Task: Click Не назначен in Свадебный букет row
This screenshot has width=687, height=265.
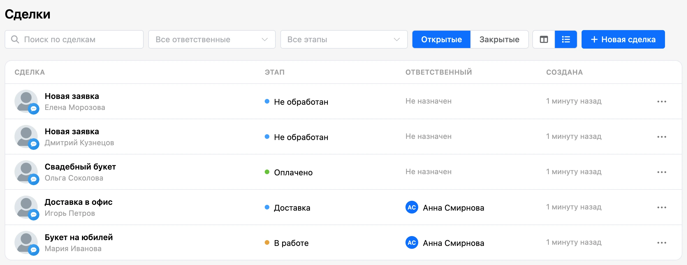Action: pyautogui.click(x=429, y=172)
